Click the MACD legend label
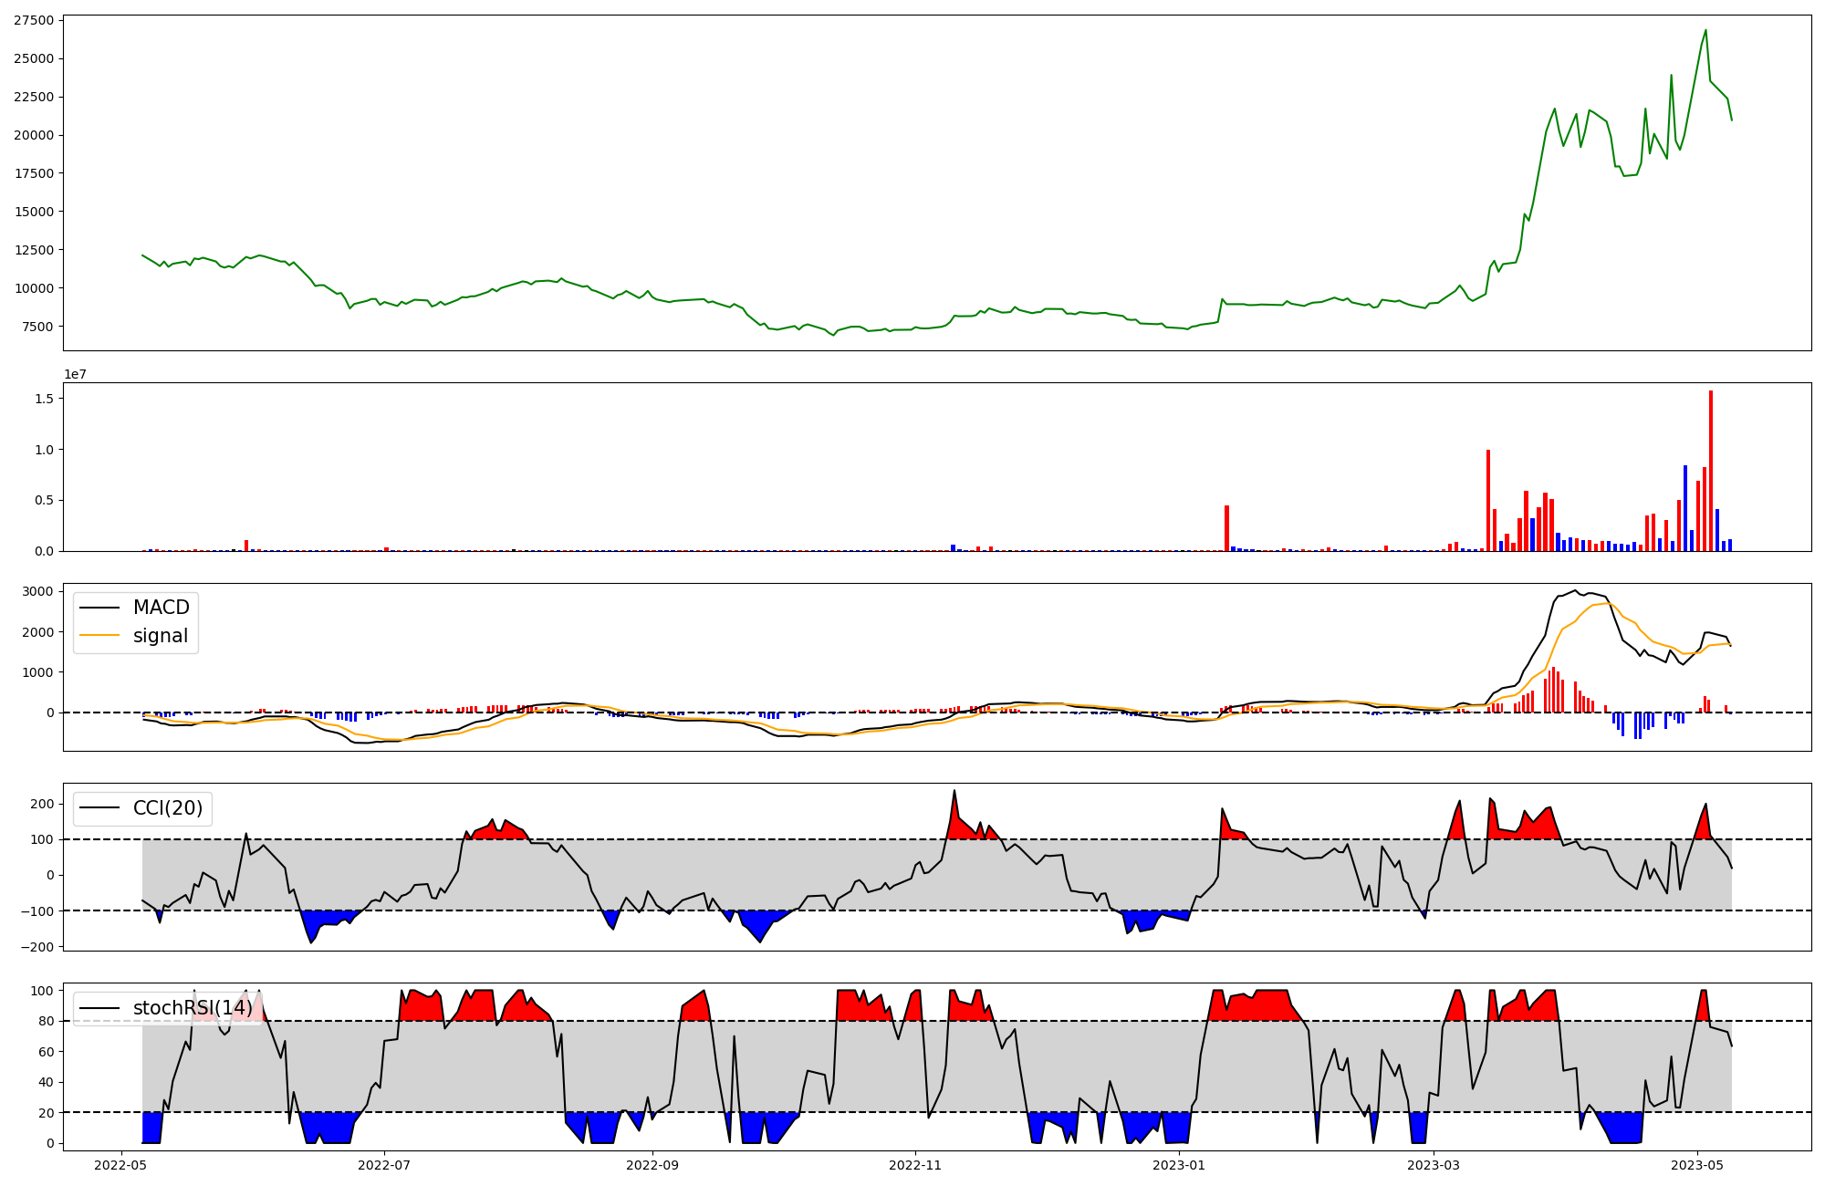This screenshot has height=1186, width=1825. point(161,608)
